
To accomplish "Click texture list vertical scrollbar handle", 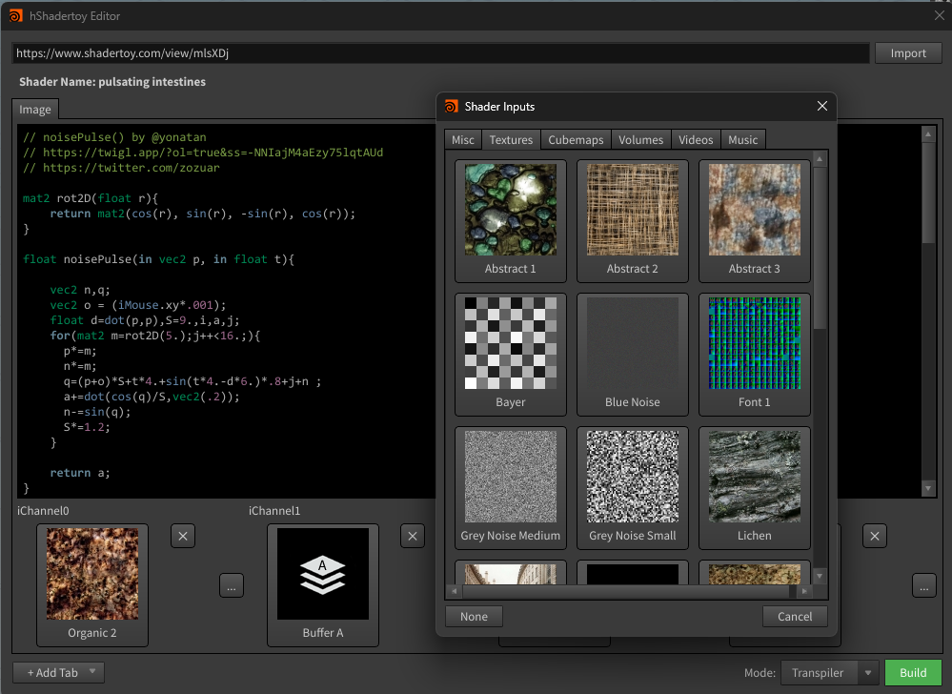I will (820, 249).
